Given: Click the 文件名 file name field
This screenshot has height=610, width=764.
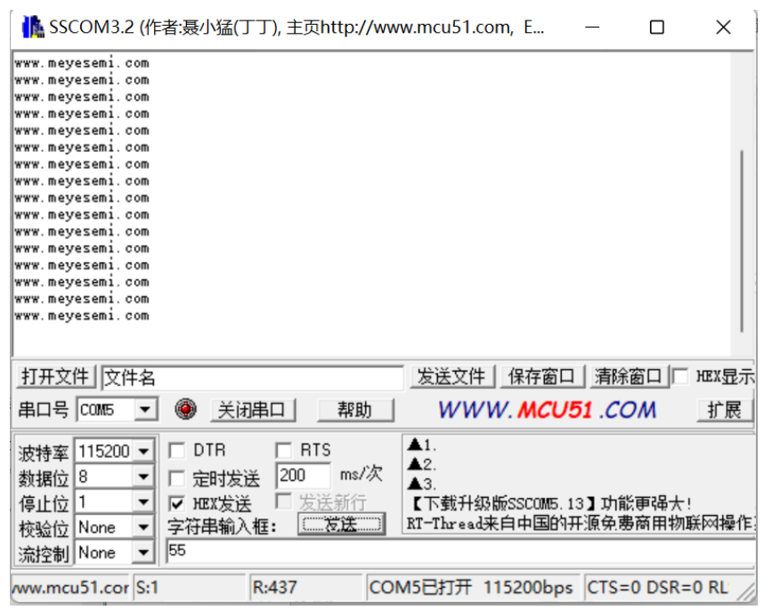Looking at the screenshot, I should point(252,378).
